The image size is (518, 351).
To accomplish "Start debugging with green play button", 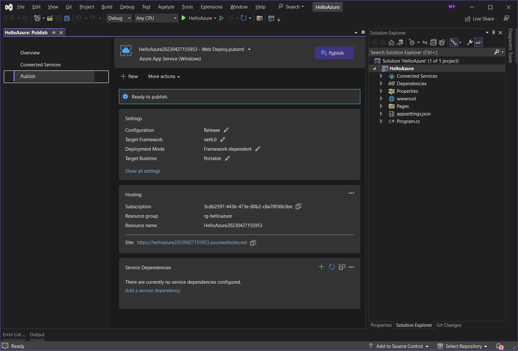I will pyautogui.click(x=184, y=18).
